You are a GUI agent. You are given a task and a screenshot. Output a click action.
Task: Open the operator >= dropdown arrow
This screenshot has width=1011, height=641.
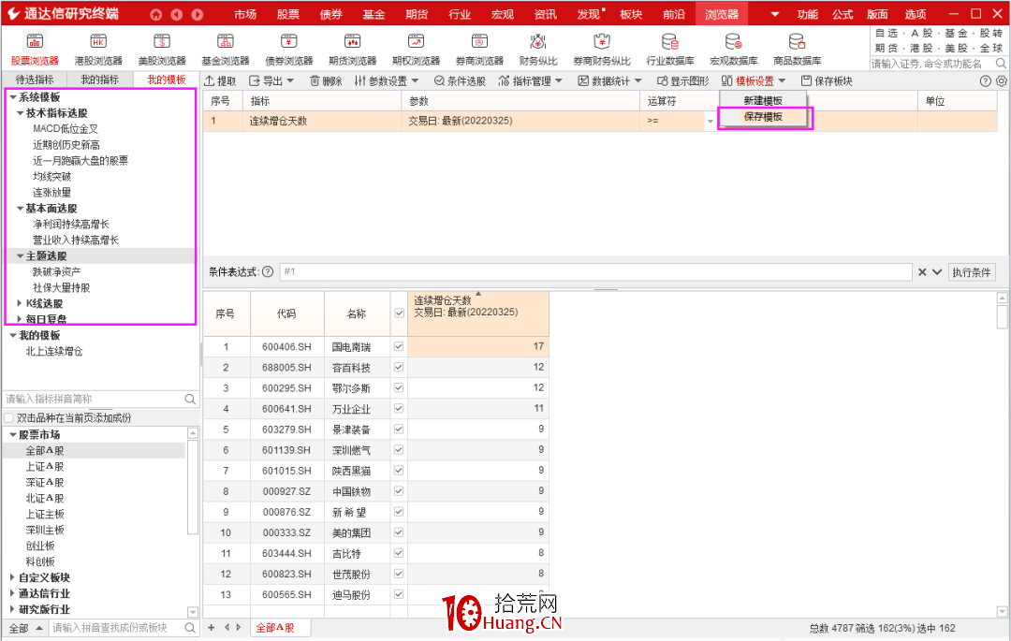pyautogui.click(x=710, y=121)
